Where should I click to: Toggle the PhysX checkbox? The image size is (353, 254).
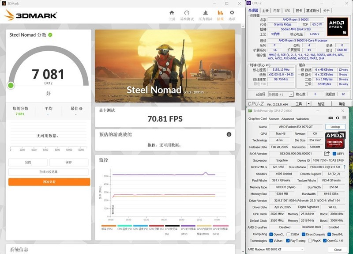pyautogui.click(x=310, y=240)
